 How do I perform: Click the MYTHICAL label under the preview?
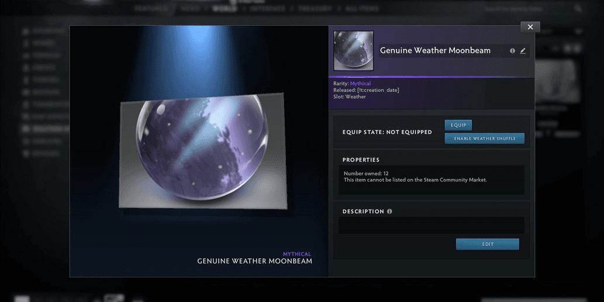coord(297,254)
